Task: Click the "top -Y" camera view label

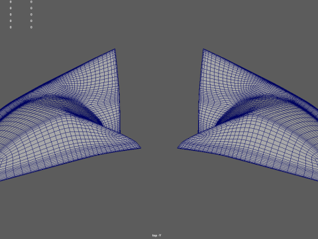Action: click(x=156, y=235)
